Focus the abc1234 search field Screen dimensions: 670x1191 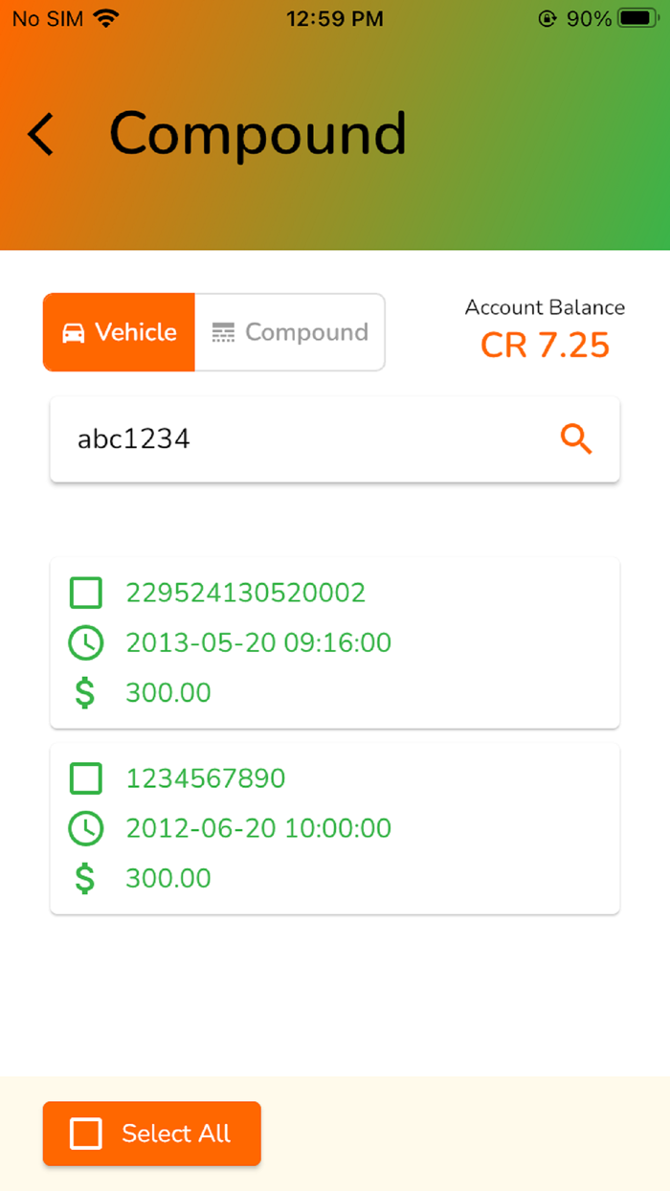[x=335, y=439]
